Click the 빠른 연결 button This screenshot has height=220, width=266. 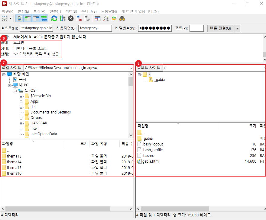(x=221, y=28)
